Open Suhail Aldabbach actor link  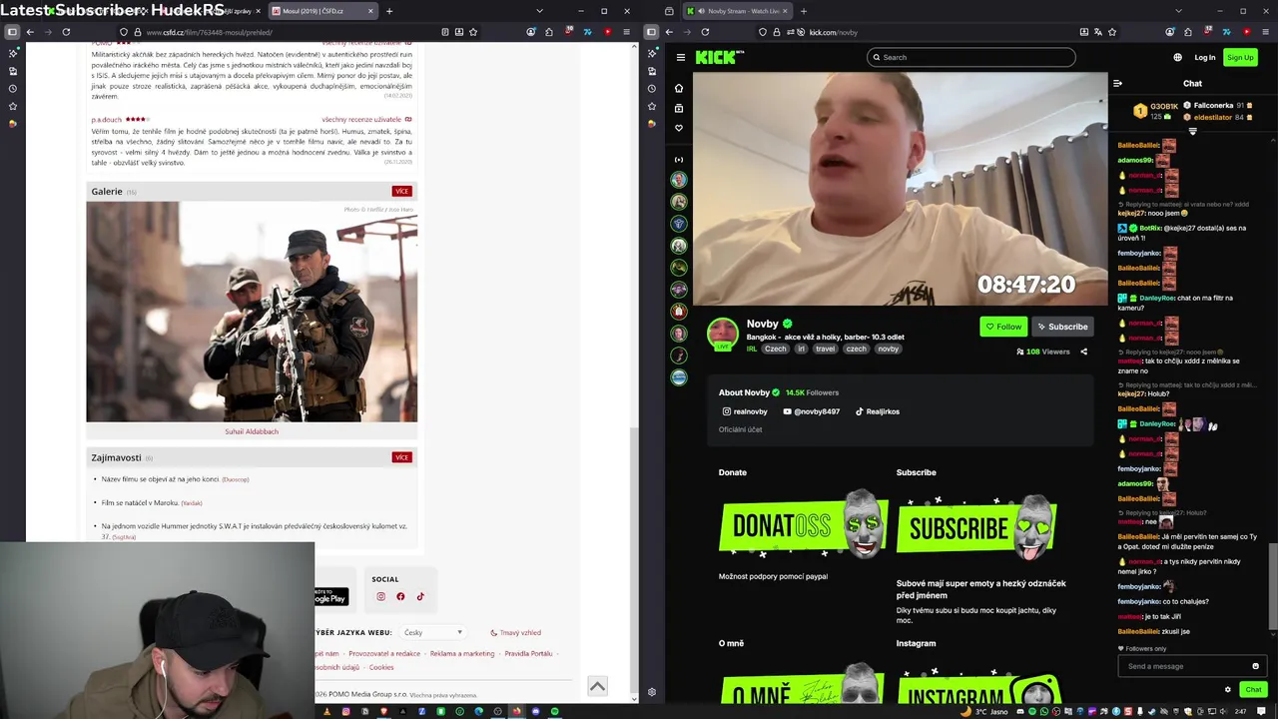(252, 431)
